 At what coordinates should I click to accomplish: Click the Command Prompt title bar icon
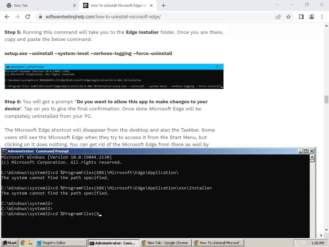(x=4, y=151)
